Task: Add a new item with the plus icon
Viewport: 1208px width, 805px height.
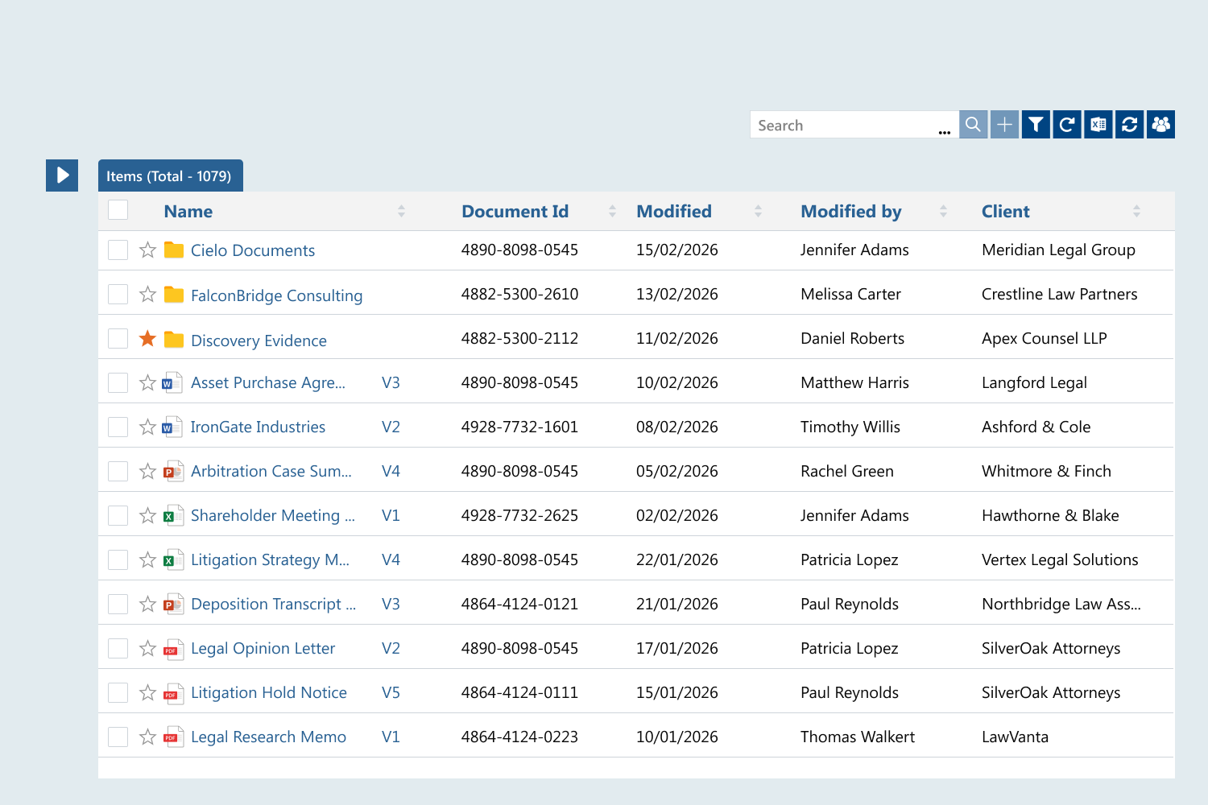Action: click(1004, 124)
